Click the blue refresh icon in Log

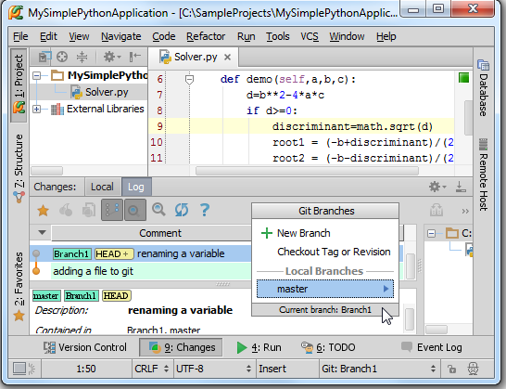(x=182, y=210)
